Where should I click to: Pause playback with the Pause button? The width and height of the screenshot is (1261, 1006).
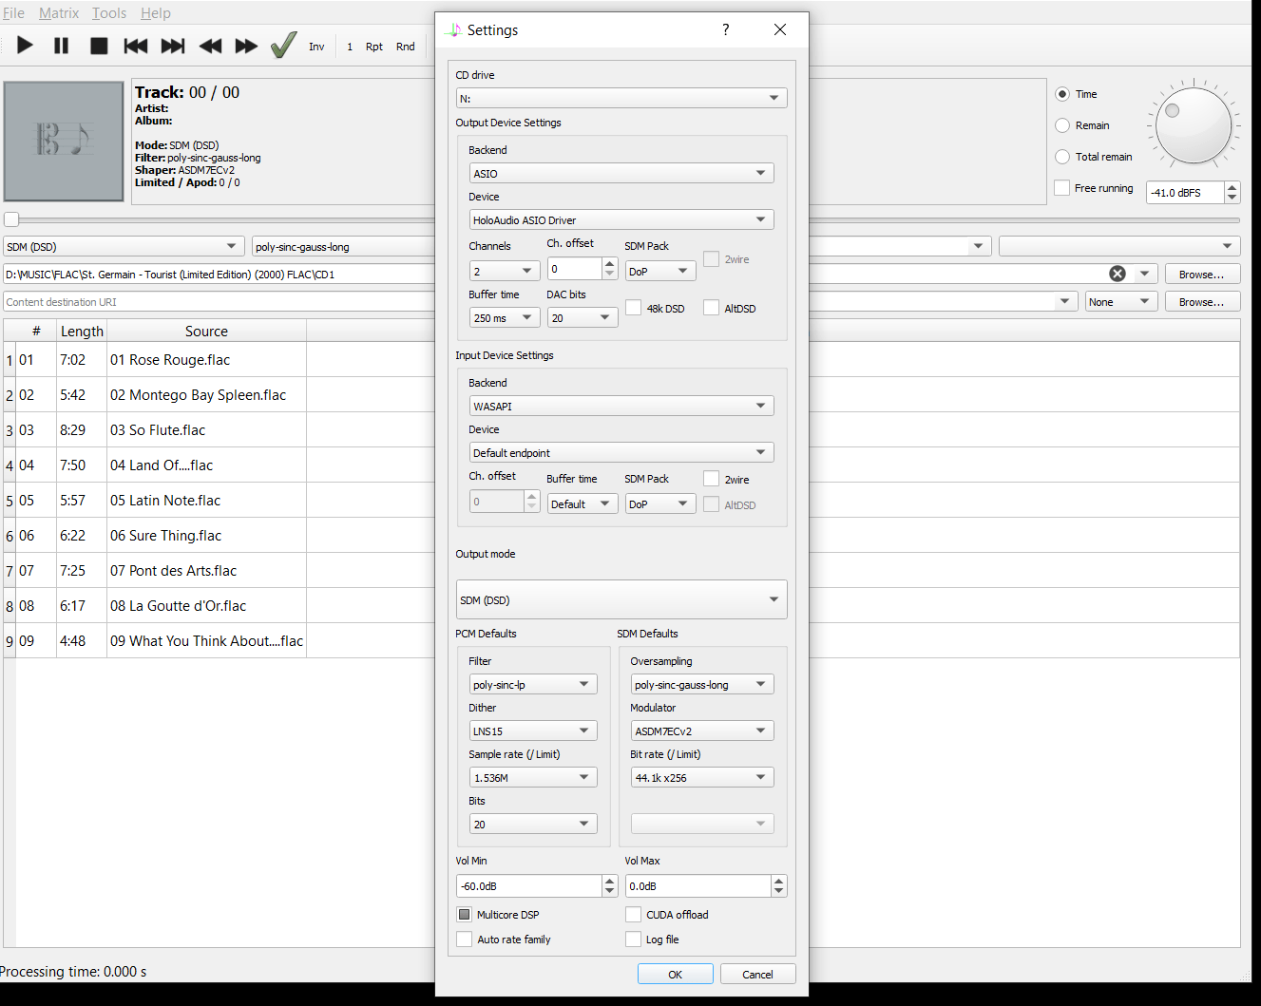(x=62, y=46)
